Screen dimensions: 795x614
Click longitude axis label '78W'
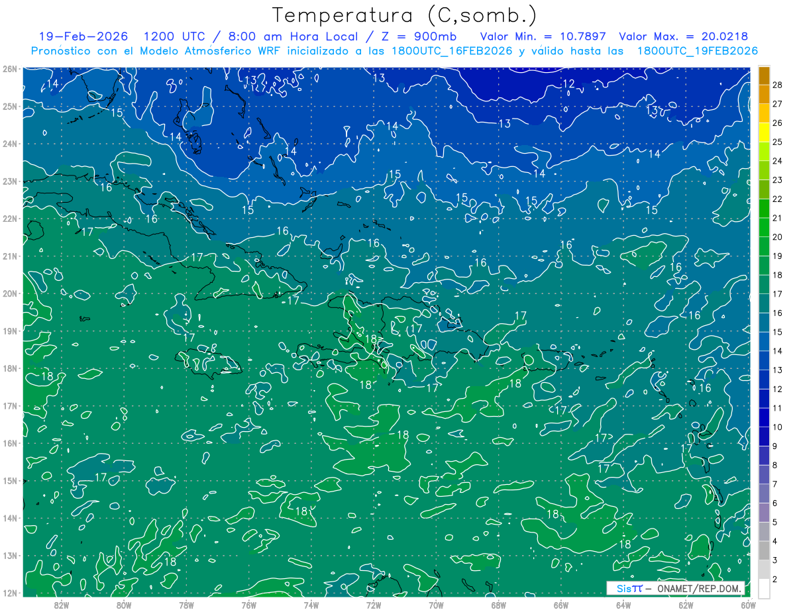187,605
